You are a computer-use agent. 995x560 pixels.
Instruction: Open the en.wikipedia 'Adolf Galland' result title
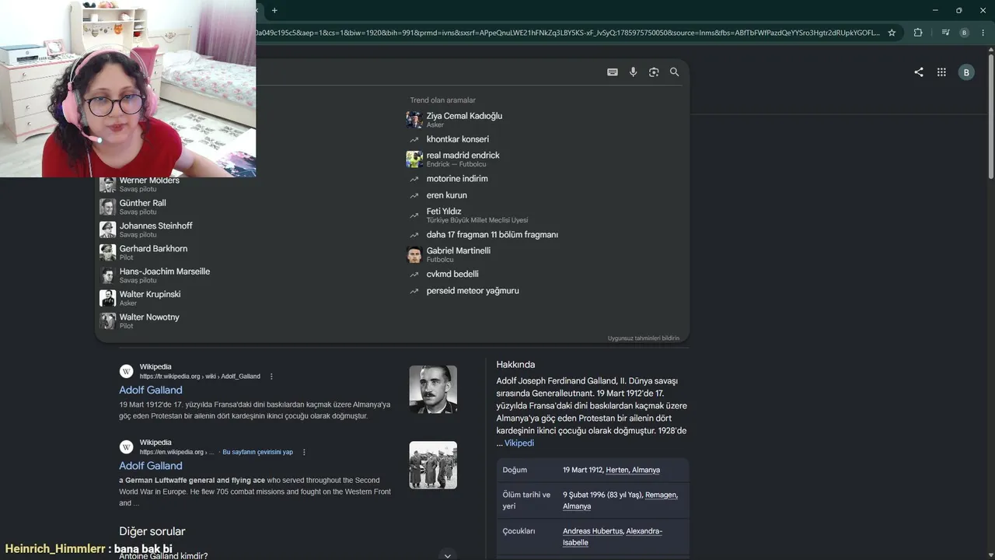tap(151, 466)
